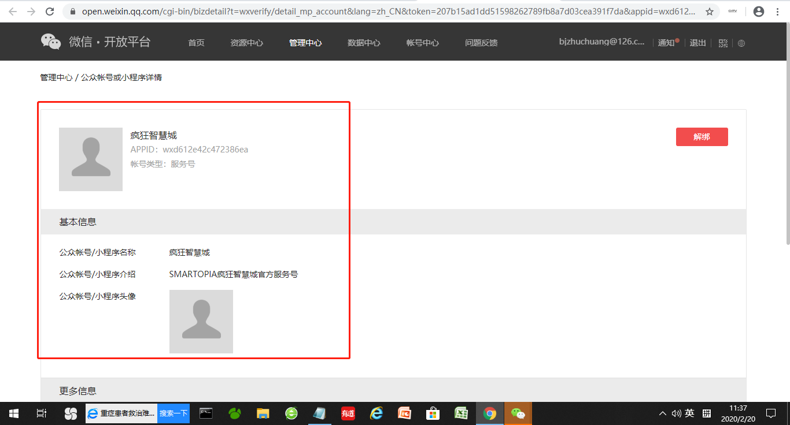
Task: Open Task View on taskbar
Action: pos(42,413)
